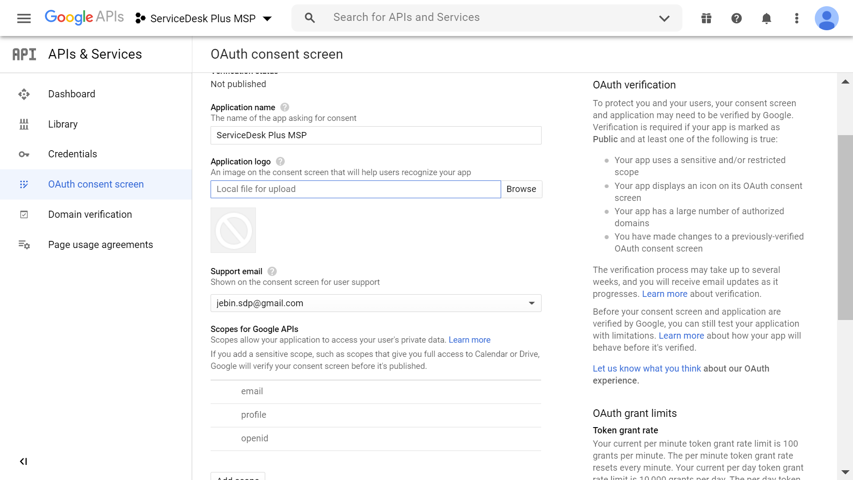Click the application logo placeholder thumbnail
853x480 pixels.
coord(233,230)
